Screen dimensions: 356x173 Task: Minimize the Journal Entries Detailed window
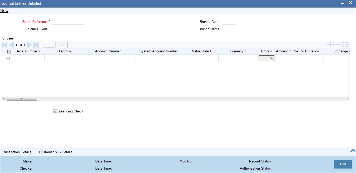(342, 4)
